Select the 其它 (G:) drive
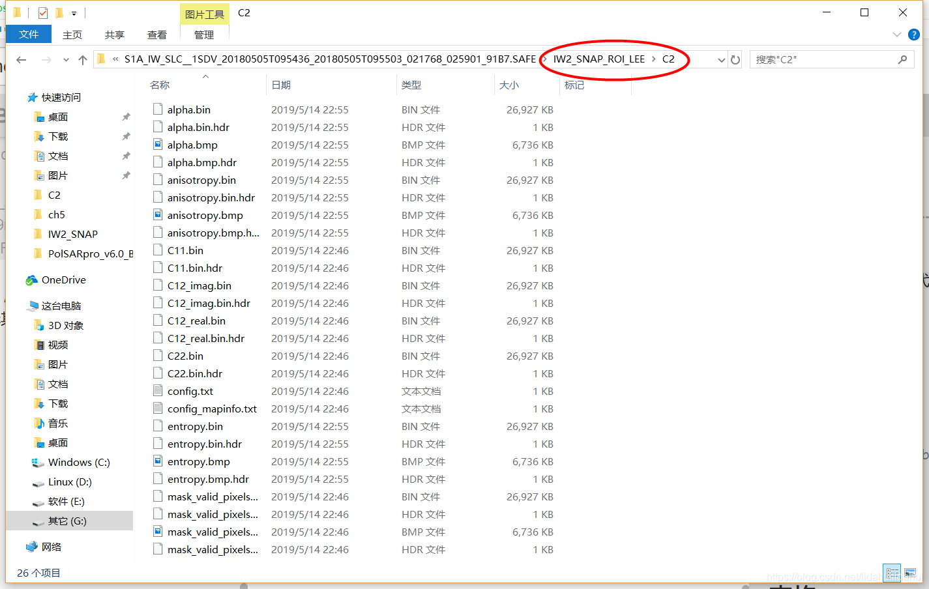 (x=67, y=521)
